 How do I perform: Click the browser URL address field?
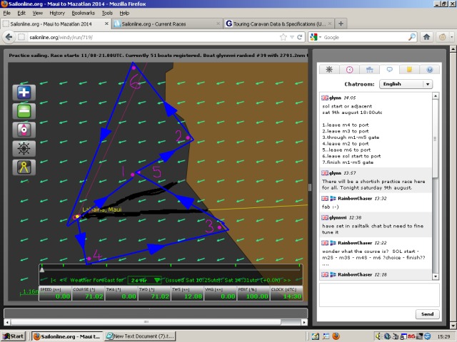[153, 37]
